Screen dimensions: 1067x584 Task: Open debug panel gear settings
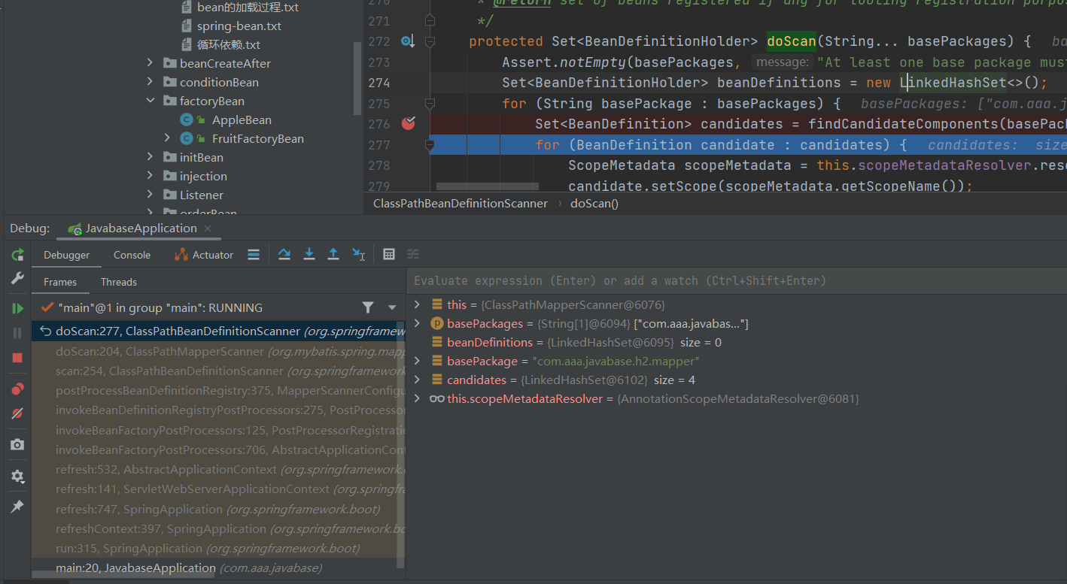pos(17,477)
